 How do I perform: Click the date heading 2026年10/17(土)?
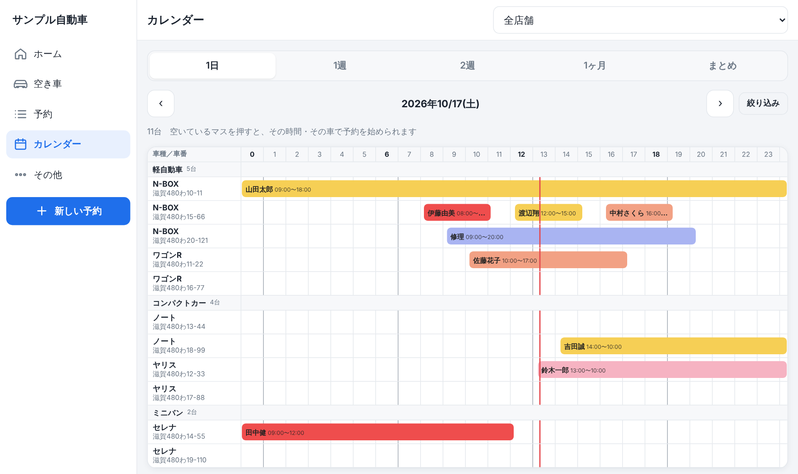point(440,104)
